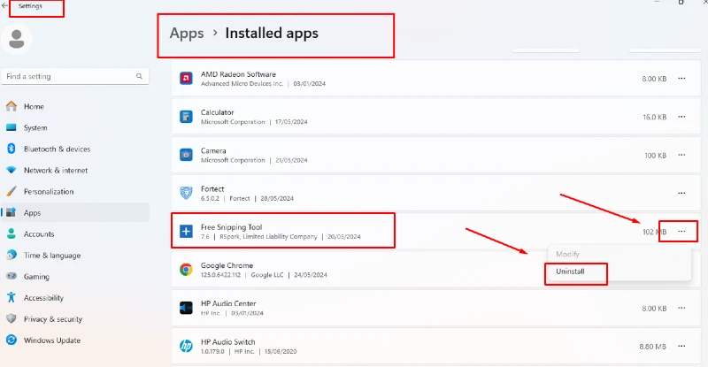The height and width of the screenshot is (367, 708).
Task: Open more options for Free Snipping Tool
Action: tap(681, 232)
